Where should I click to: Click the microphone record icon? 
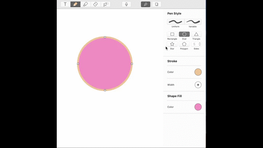tap(127, 4)
